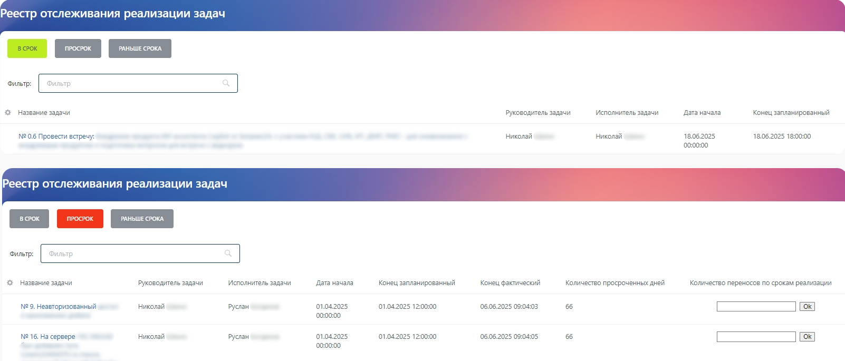Select red 'ПРОСРОК' button in lower panel

coord(80,219)
